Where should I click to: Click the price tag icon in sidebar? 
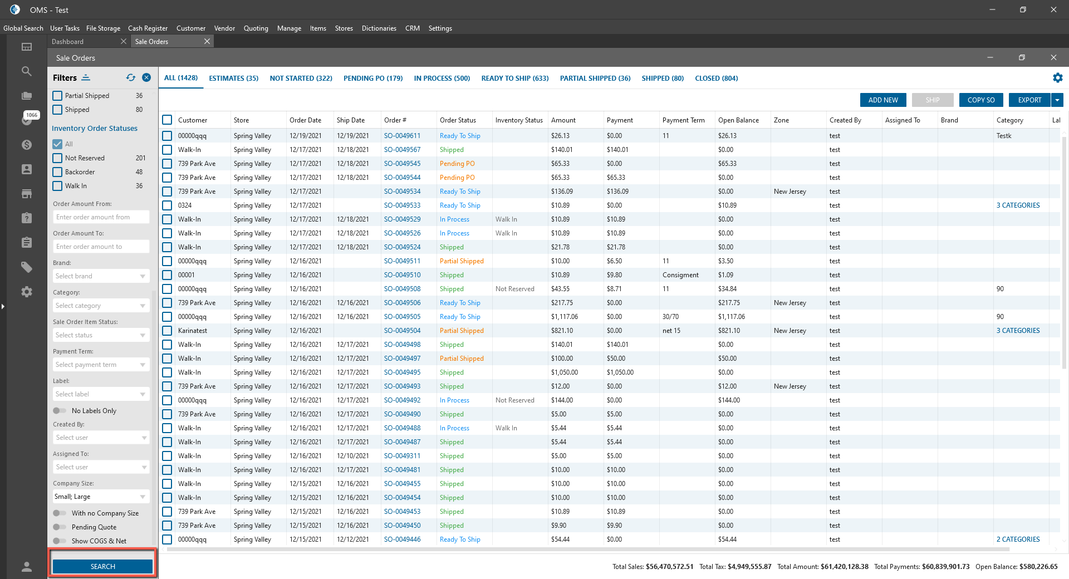coord(26,267)
